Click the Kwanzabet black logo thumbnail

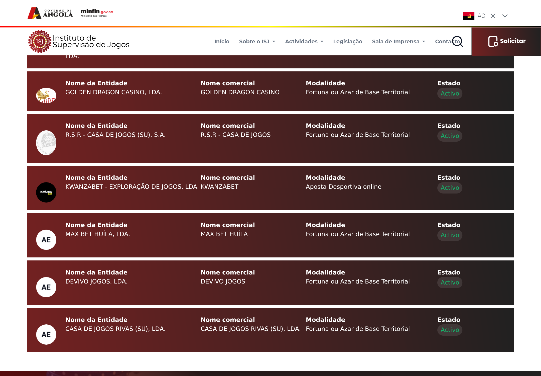coord(46,192)
